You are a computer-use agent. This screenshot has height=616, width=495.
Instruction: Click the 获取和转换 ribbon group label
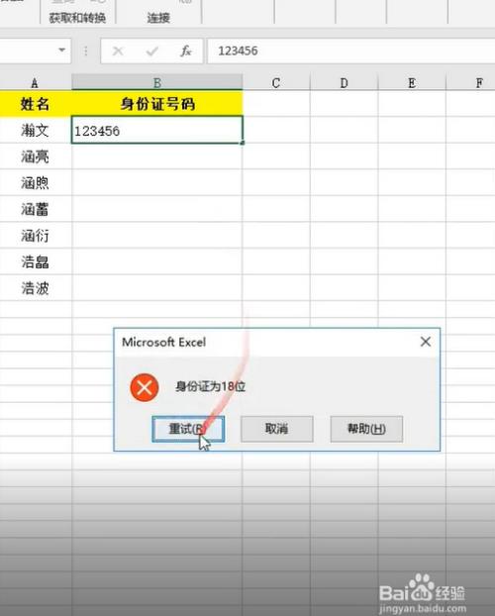77,18
